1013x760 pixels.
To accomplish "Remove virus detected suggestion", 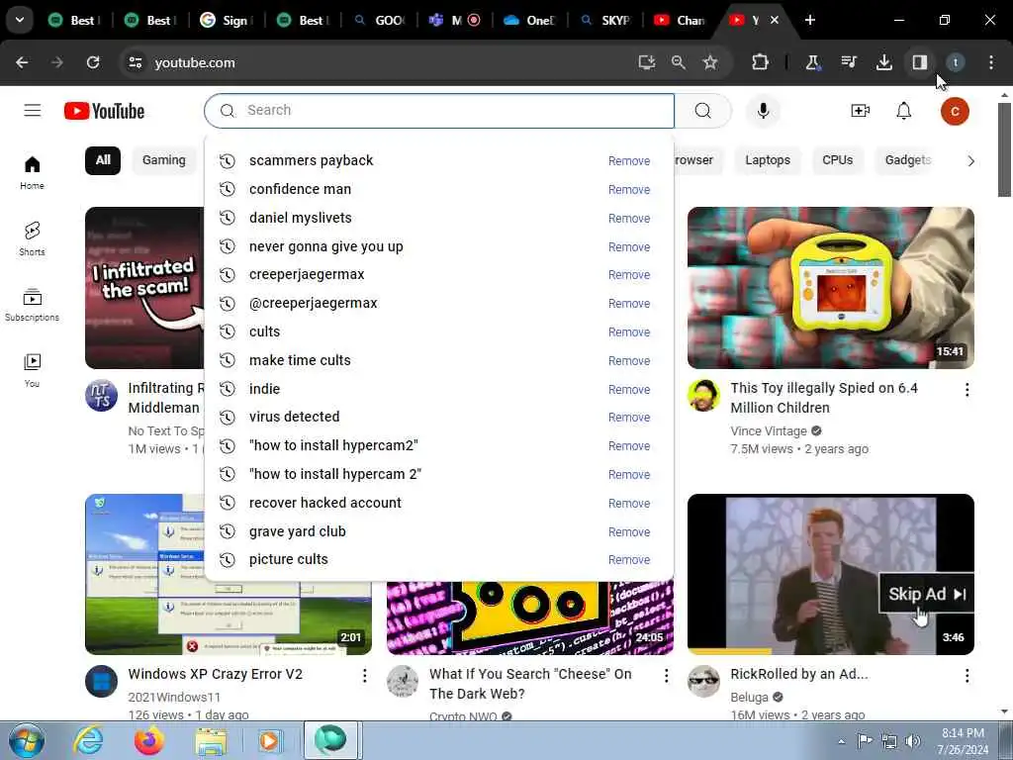I will (629, 418).
